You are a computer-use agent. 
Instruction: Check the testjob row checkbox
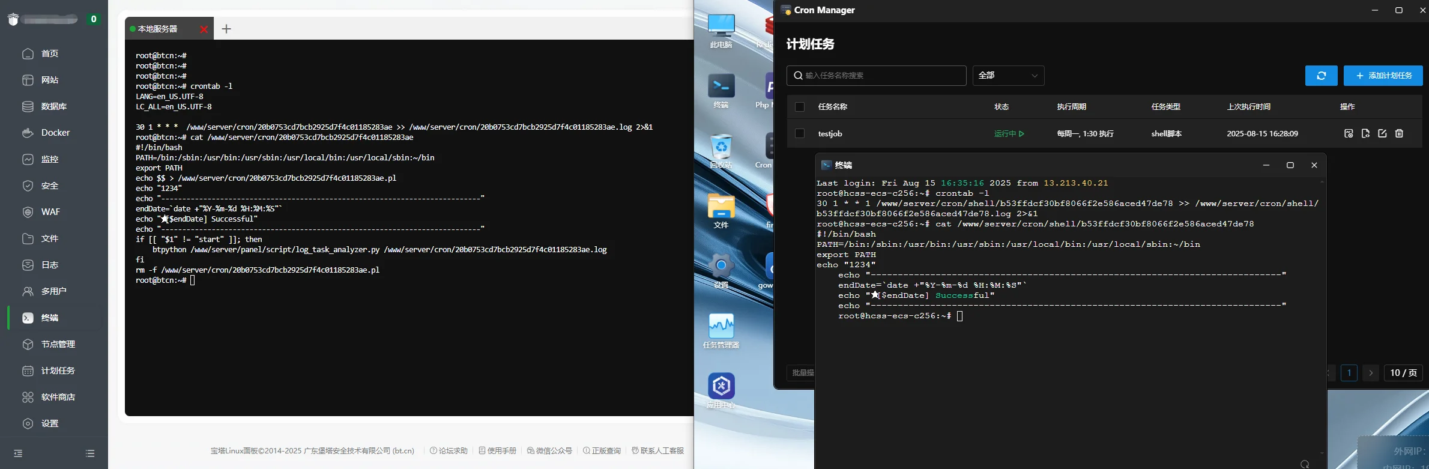click(799, 133)
